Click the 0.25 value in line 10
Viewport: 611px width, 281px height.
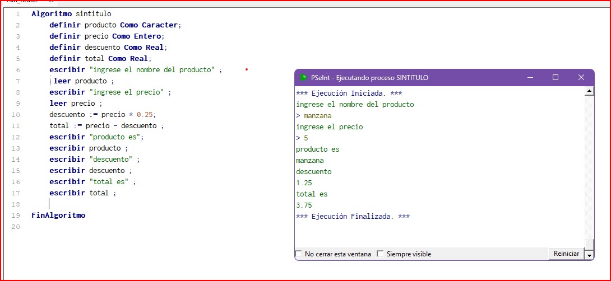(x=146, y=115)
